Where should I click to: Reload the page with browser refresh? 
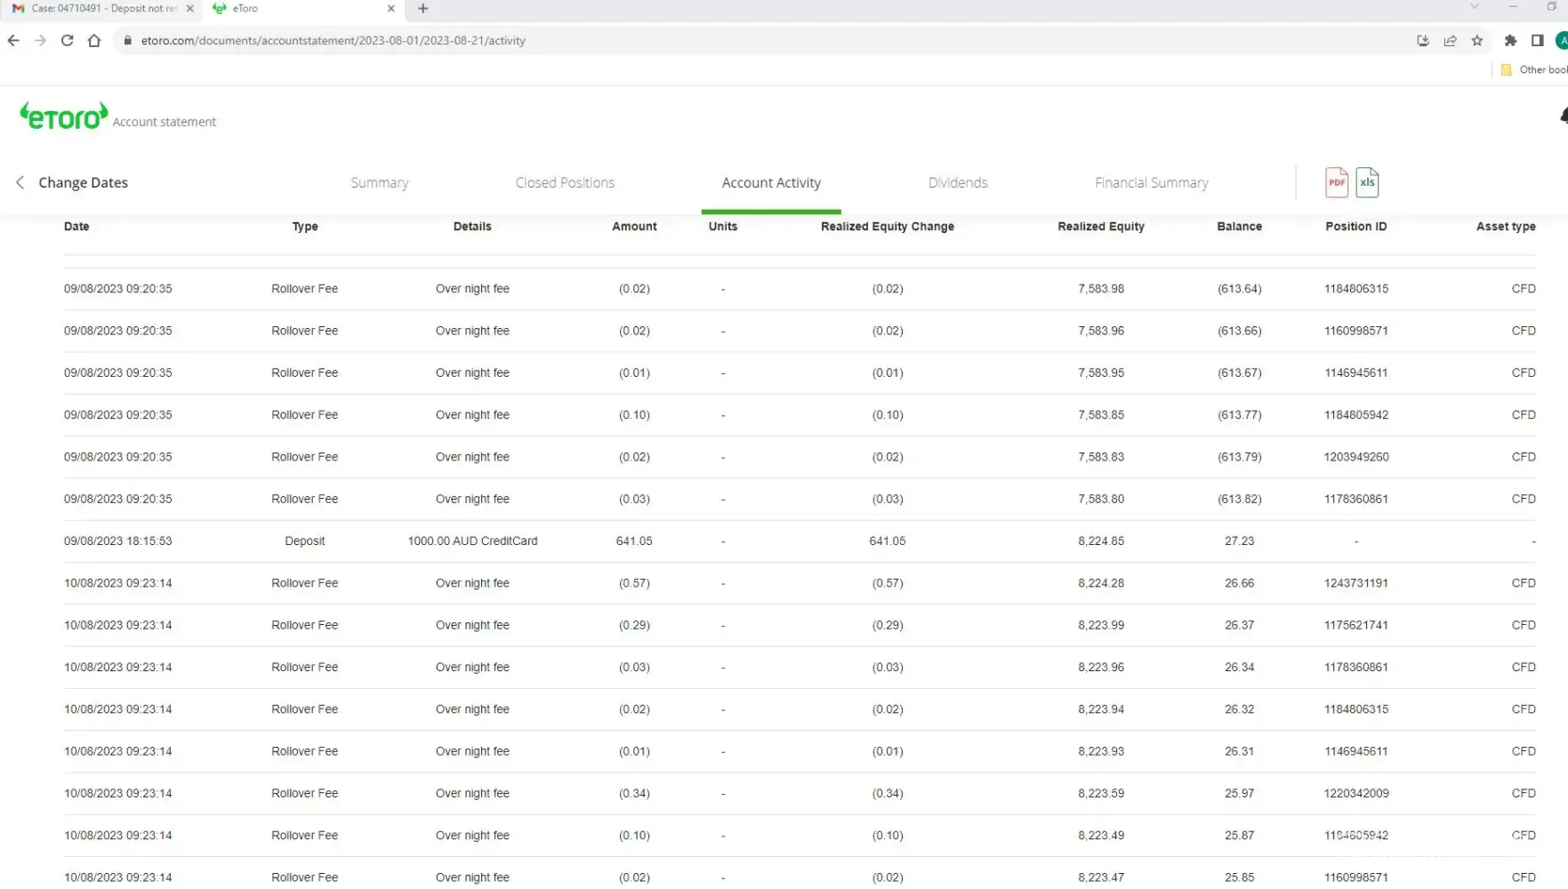(67, 40)
